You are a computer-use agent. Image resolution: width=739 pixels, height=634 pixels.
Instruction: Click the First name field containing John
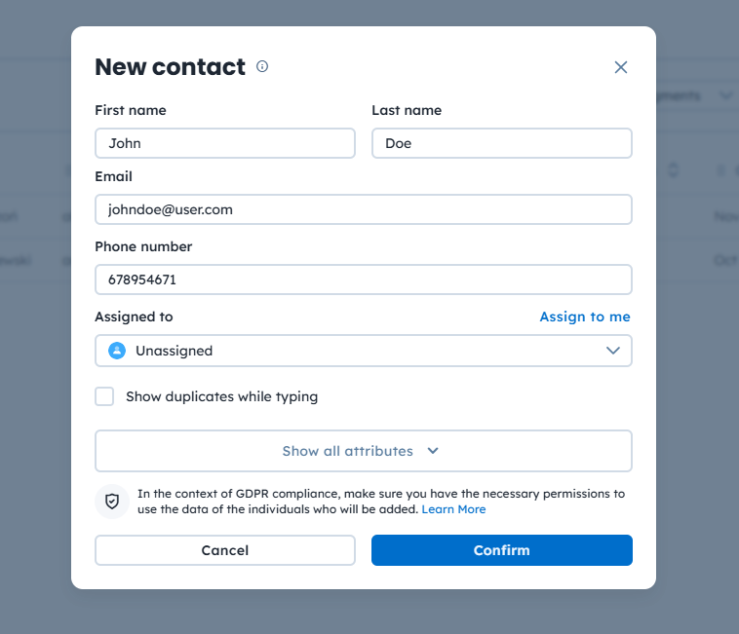pos(225,143)
